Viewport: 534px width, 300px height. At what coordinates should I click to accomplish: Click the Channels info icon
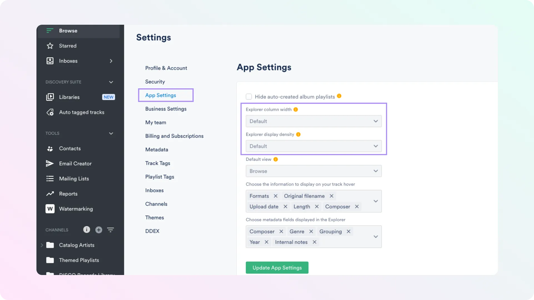tap(86, 229)
